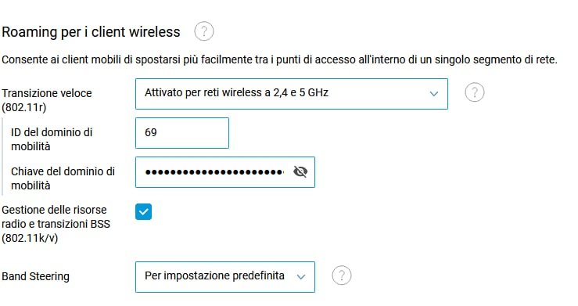Reveal the mobility domain key with eye icon
The image size is (578, 306).
coord(300,171)
